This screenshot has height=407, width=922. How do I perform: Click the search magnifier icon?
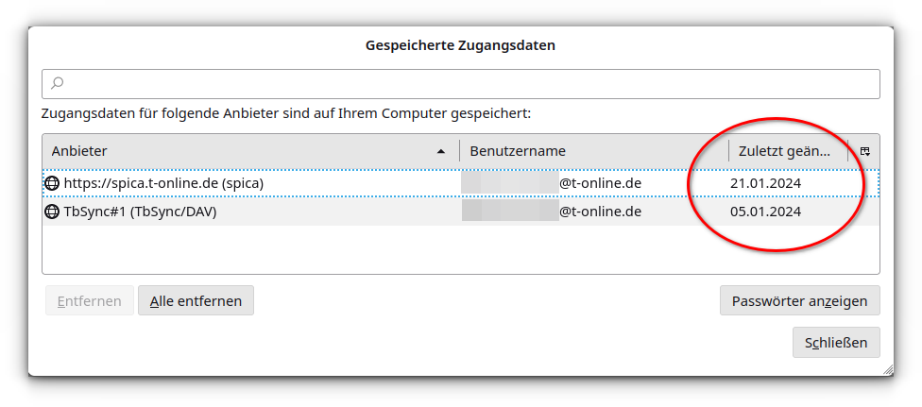coord(57,84)
